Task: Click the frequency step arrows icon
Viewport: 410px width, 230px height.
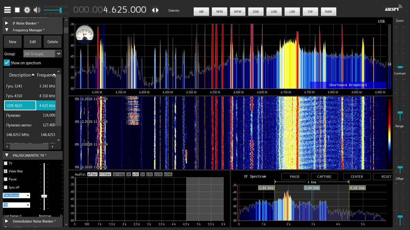Action: [155, 10]
